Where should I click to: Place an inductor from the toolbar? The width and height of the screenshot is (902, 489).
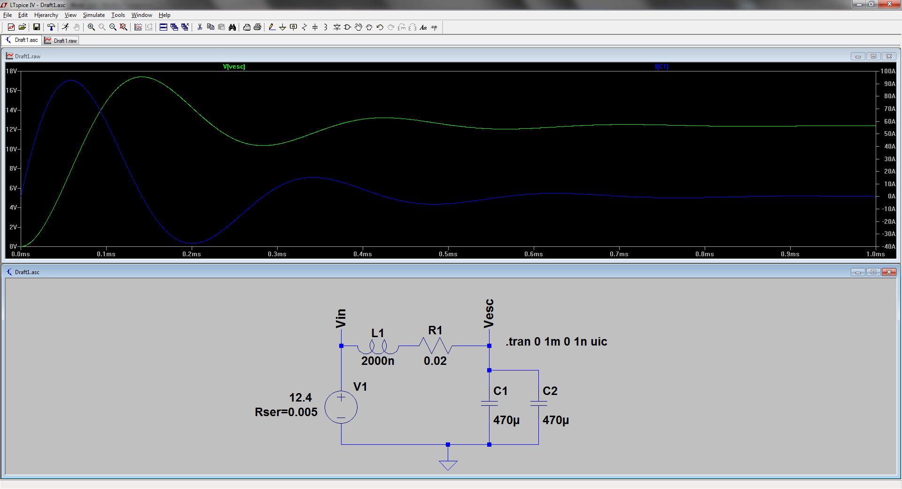326,27
